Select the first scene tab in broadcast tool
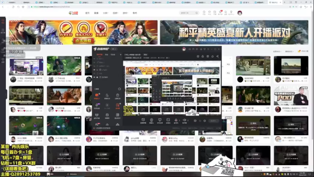This screenshot has height=177, width=314. [100, 55]
